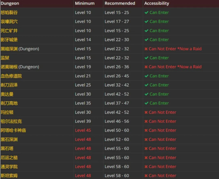Image resolution: width=219 pixels, height=179 pixels.
Task: Click the Minimum column header
Action: (85, 3)
